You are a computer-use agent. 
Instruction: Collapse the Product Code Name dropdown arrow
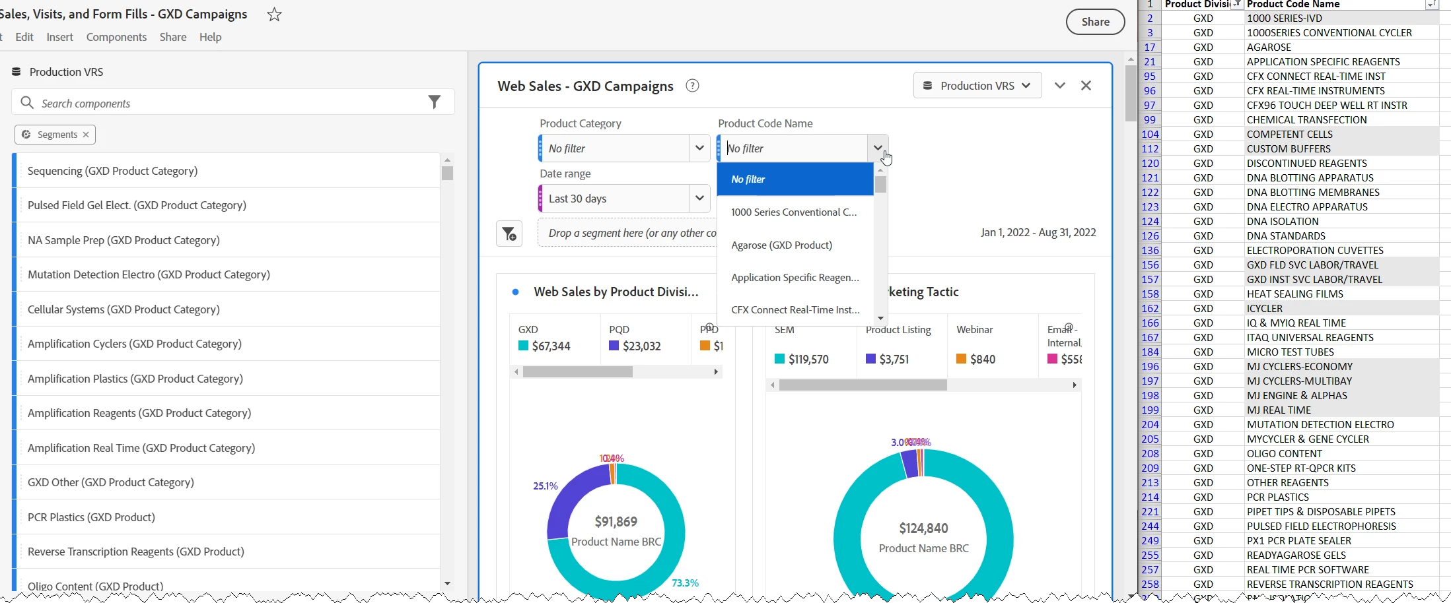878,148
